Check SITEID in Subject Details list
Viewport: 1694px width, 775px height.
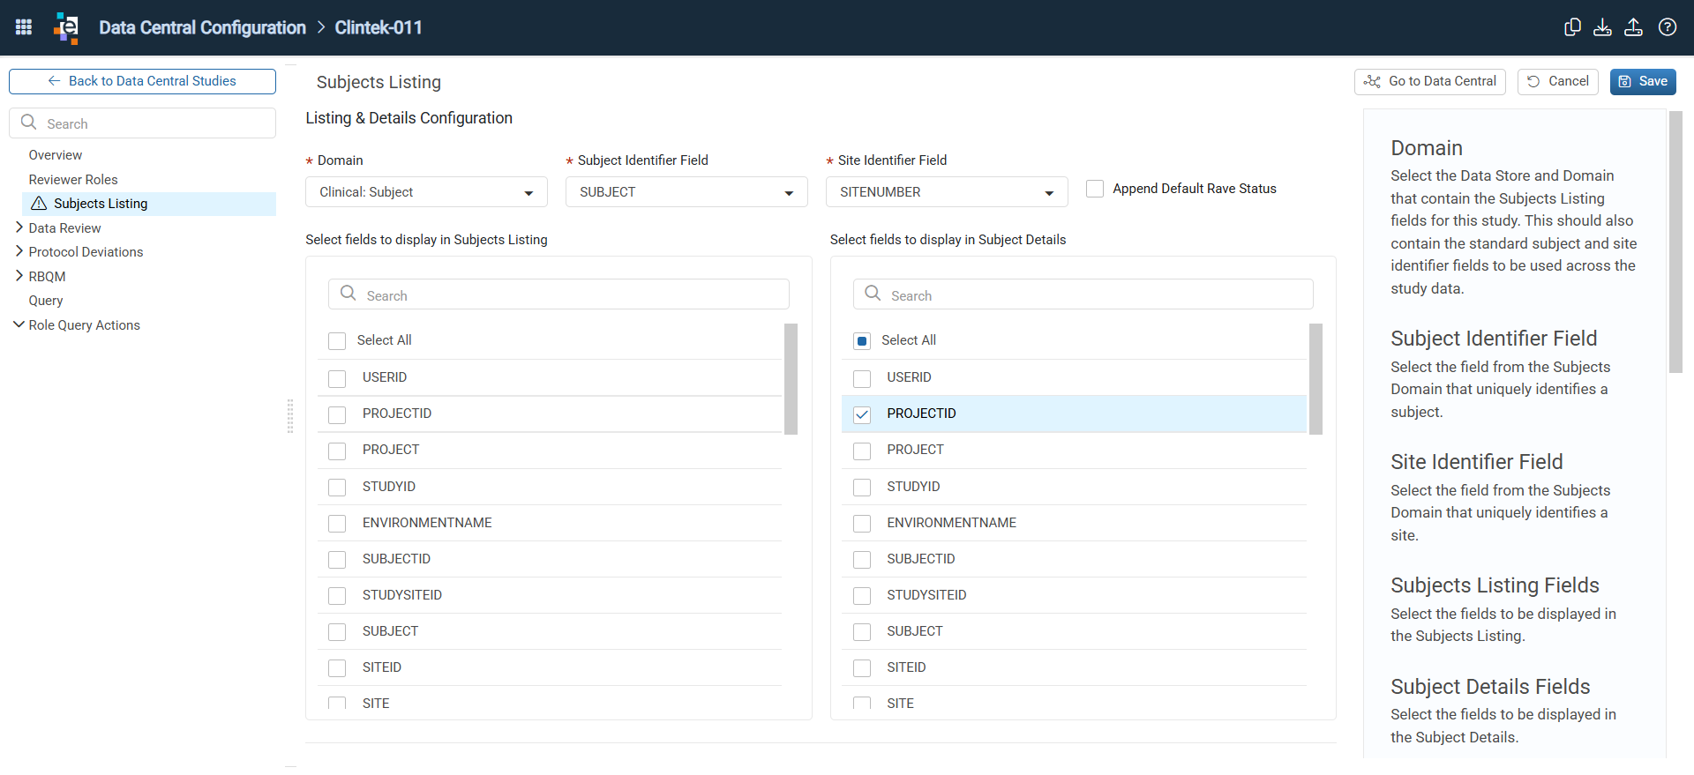[862, 668]
